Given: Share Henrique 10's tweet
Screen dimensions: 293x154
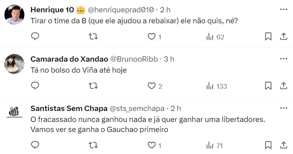Looking at the screenshot, I should (283, 37).
